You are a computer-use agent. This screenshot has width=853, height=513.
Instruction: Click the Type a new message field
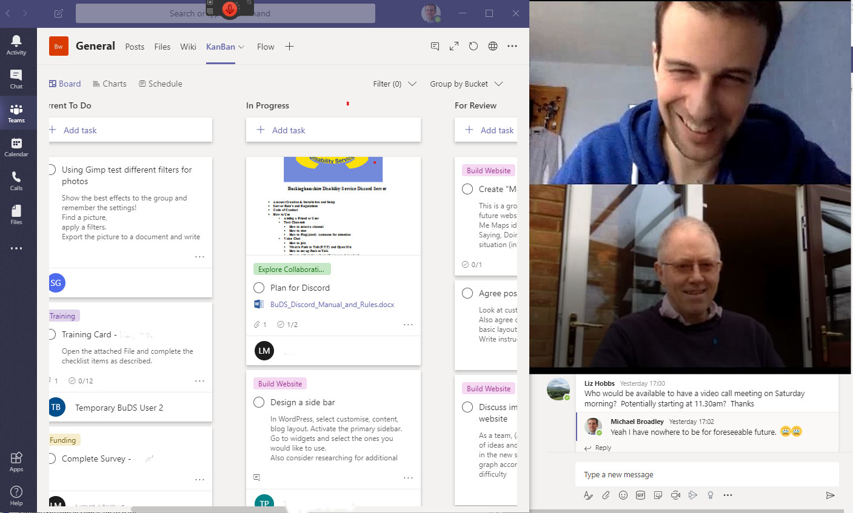click(x=707, y=474)
